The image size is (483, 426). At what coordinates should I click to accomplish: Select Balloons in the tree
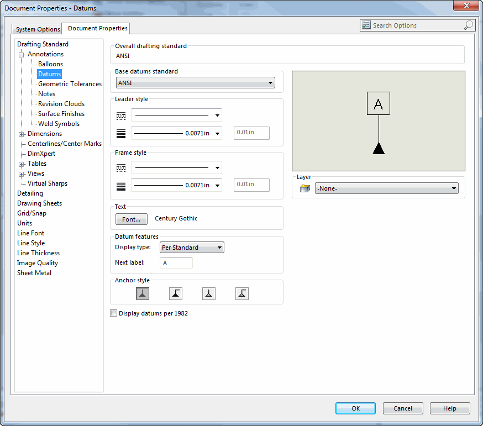(50, 64)
